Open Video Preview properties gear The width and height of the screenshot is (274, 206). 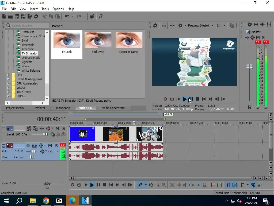point(155,25)
